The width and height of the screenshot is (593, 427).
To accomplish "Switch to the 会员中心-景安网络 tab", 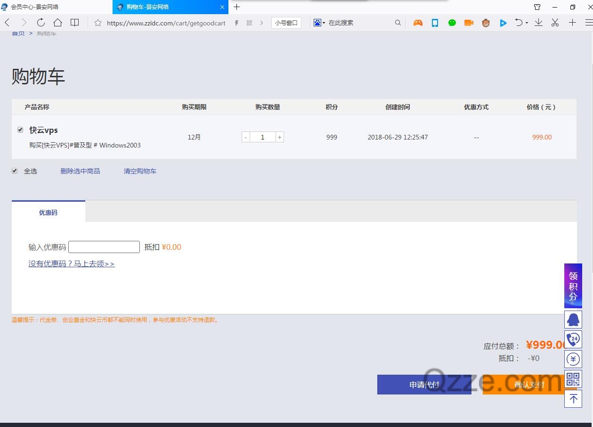I will click(x=56, y=7).
